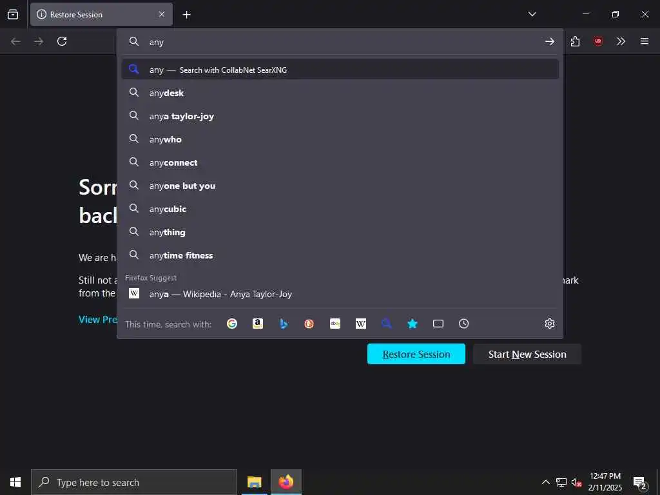Choose the anydesk suggestion
Image resolution: width=660 pixels, height=495 pixels.
pos(340,93)
